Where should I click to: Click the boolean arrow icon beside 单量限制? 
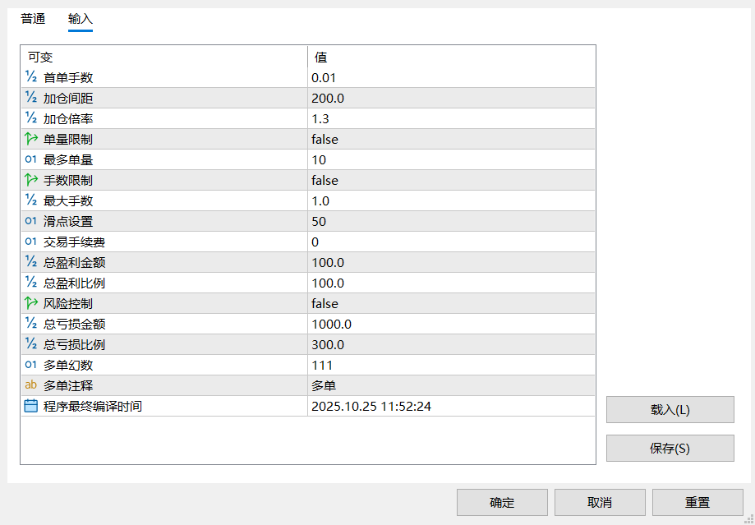[x=30, y=139]
